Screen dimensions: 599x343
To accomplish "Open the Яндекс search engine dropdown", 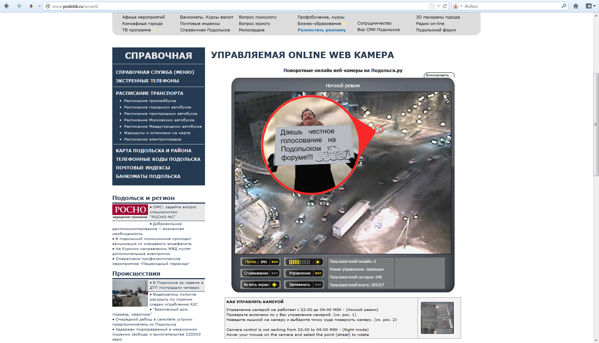I will 457,6.
